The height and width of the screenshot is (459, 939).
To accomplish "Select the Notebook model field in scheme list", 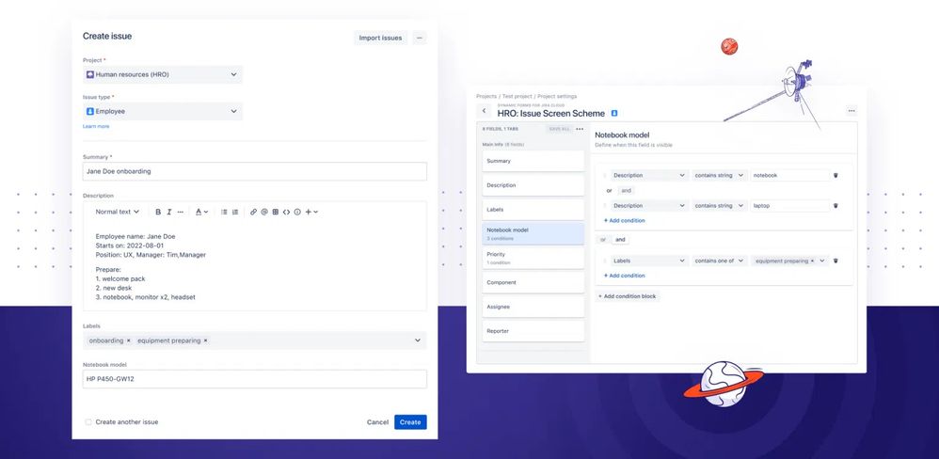I will (x=533, y=233).
